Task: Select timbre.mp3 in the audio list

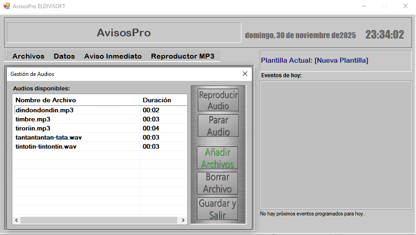Action: pyautogui.click(x=33, y=119)
